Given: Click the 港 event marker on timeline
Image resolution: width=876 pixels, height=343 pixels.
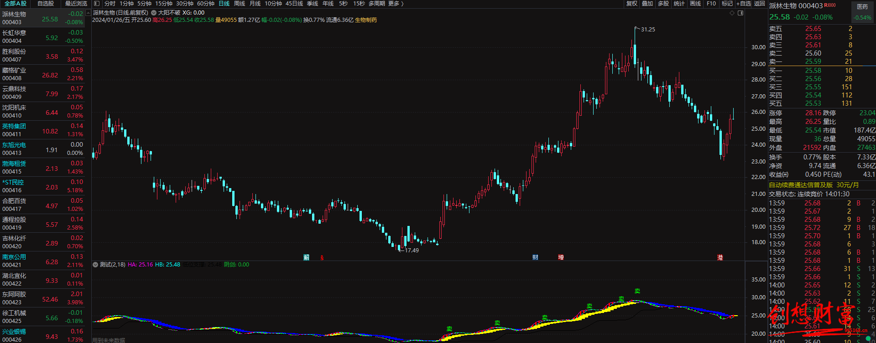Looking at the screenshot, I should pos(720,257).
